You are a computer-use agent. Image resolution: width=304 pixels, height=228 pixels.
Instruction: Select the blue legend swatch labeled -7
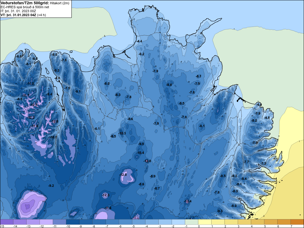pos(112,222)
